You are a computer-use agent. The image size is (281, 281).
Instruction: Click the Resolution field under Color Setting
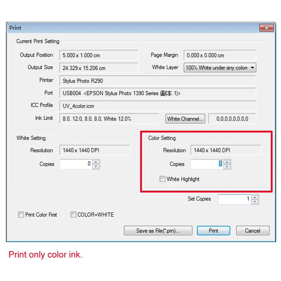click(226, 150)
